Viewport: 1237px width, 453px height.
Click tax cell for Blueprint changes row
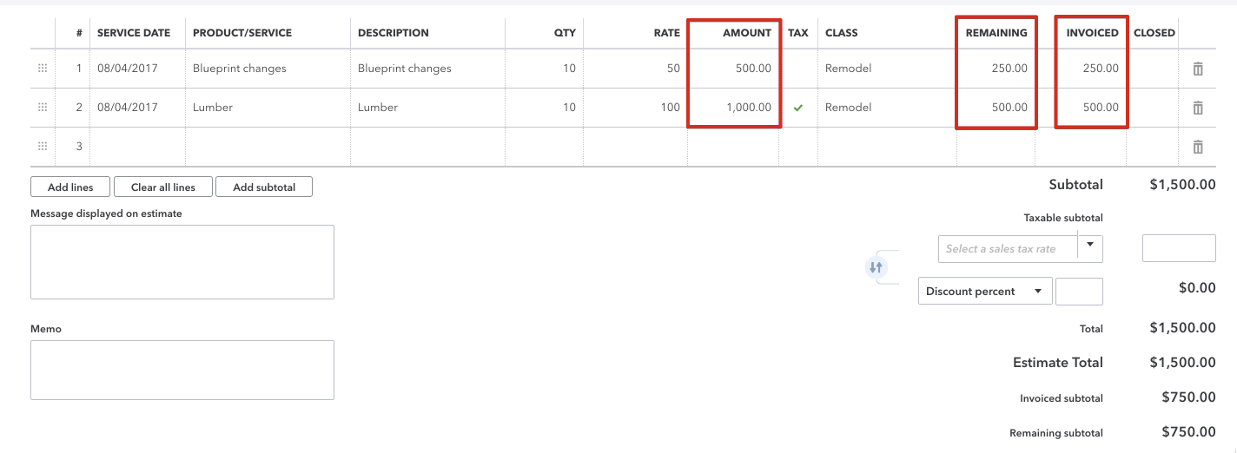[797, 69]
